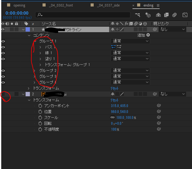Viewport: 192px width, 169px height.
Task: Enable motion blur icon in toolbar
Action: pyautogui.click(x=174, y=15)
